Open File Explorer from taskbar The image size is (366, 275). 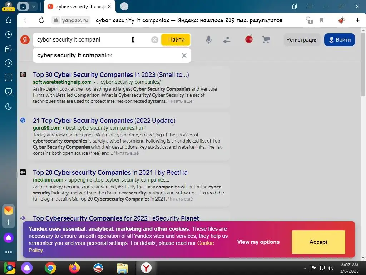coord(122,268)
